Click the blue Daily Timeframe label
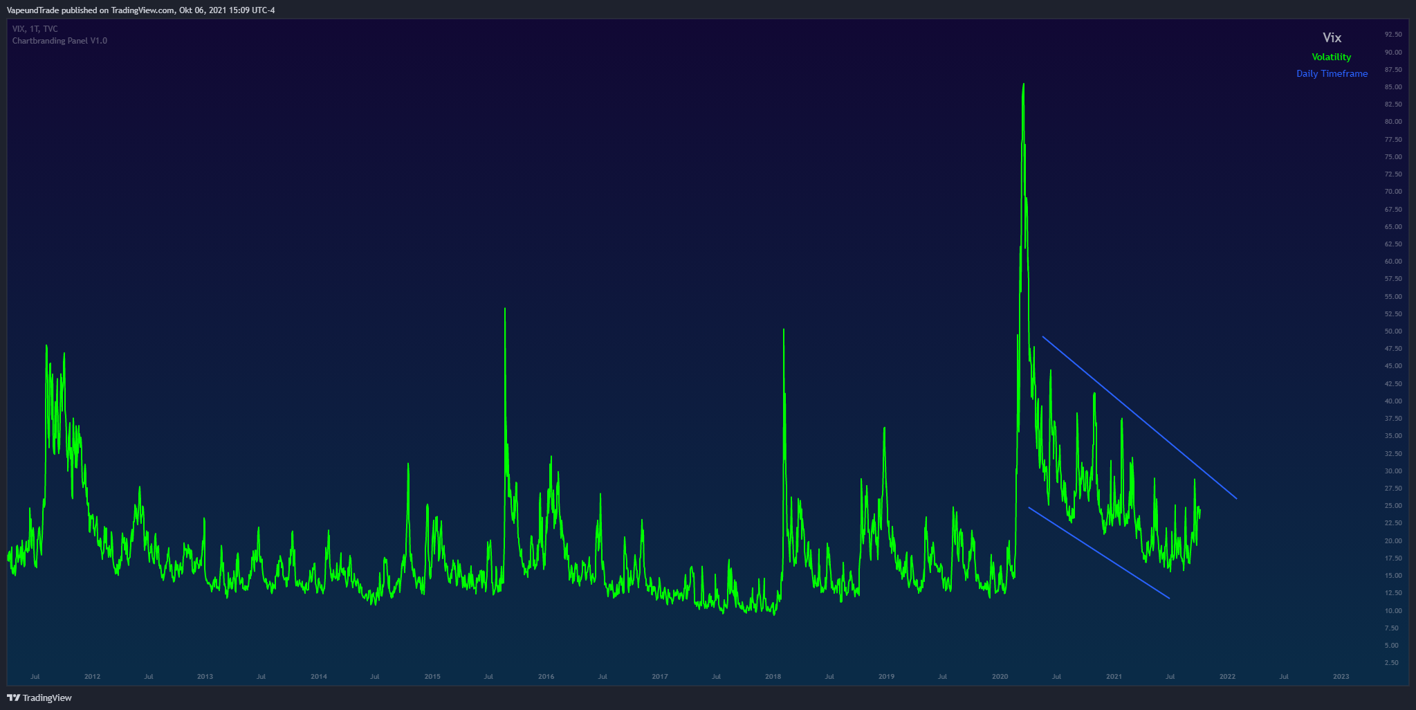Viewport: 1416px width, 710px height. pos(1332,73)
